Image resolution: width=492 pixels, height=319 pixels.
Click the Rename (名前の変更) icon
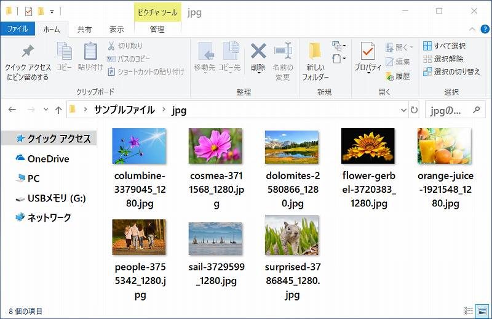pos(282,52)
